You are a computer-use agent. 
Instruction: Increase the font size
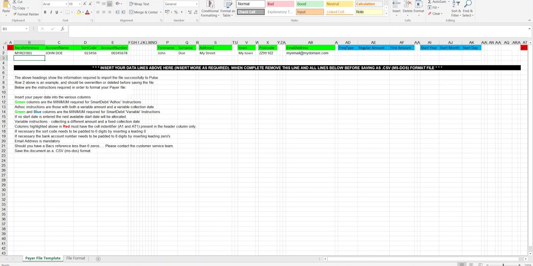[85, 4]
